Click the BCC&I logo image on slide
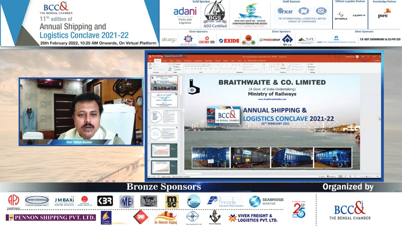 pos(223,116)
